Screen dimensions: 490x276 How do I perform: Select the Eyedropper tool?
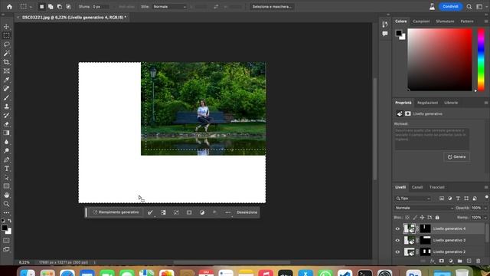(x=6, y=80)
